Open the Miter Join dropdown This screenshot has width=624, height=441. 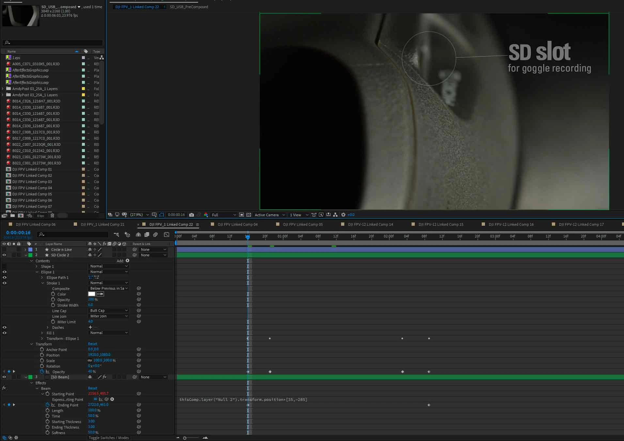[x=108, y=316]
